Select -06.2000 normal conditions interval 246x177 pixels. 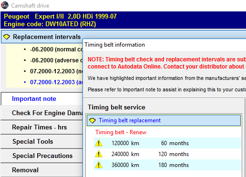tap(56, 49)
